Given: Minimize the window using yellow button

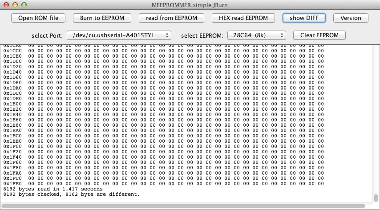Looking at the screenshot, I should (x=15, y=4).
